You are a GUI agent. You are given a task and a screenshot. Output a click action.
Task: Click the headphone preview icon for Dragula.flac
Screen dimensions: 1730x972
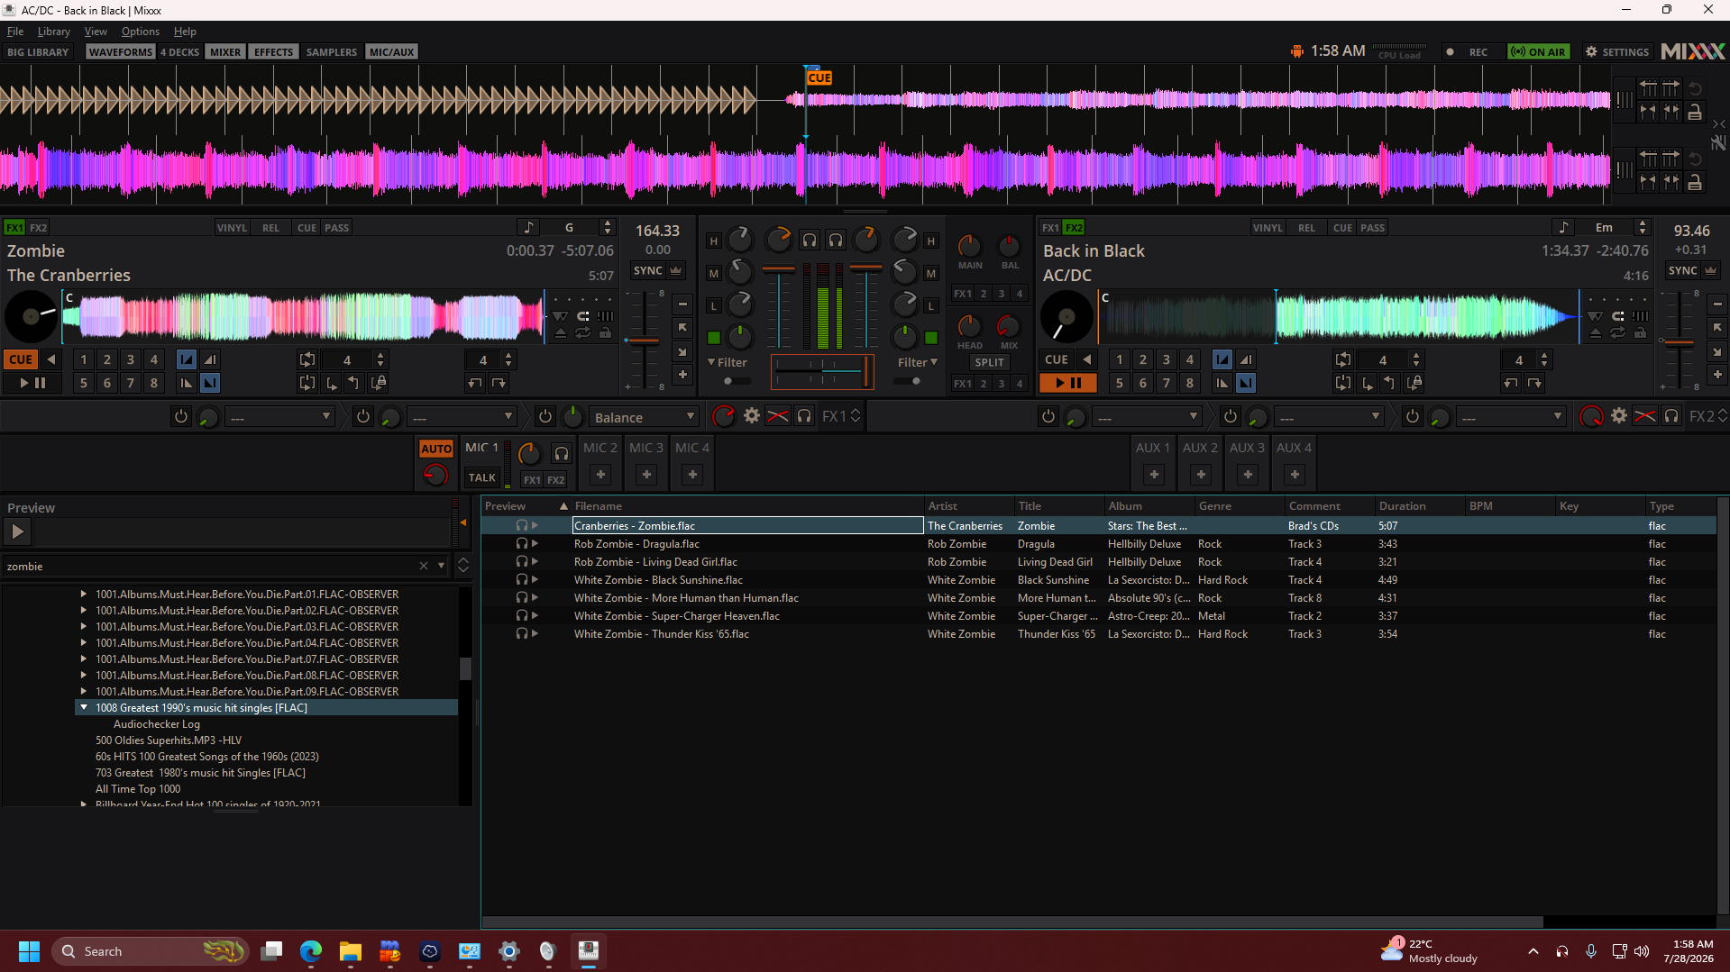pos(521,543)
